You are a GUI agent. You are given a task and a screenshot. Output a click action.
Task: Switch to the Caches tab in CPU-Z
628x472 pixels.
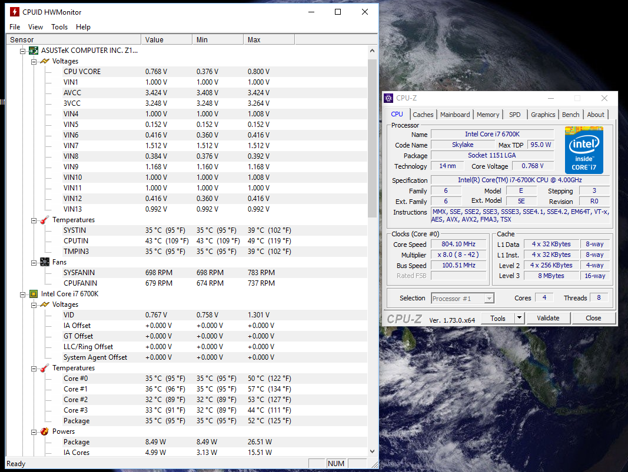423,115
